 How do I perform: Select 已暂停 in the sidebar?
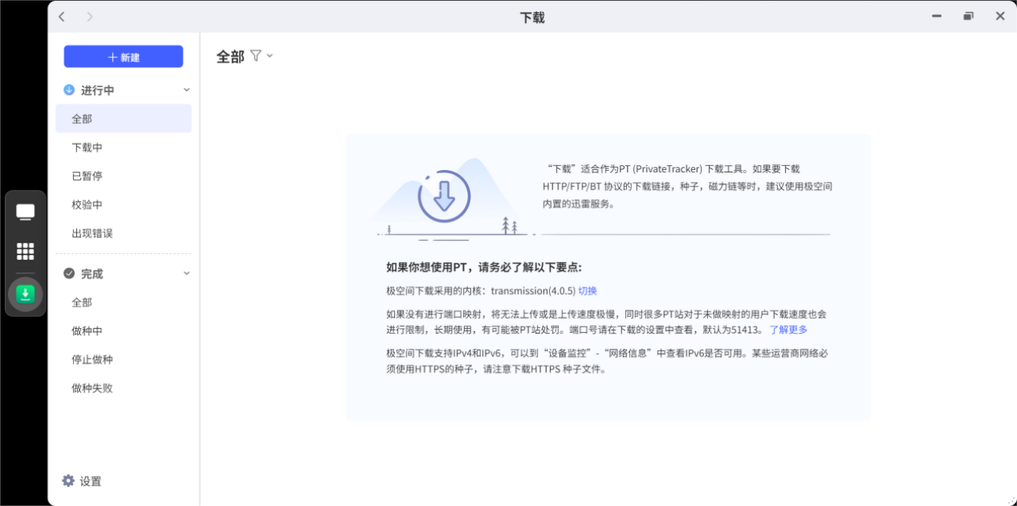[x=87, y=176]
